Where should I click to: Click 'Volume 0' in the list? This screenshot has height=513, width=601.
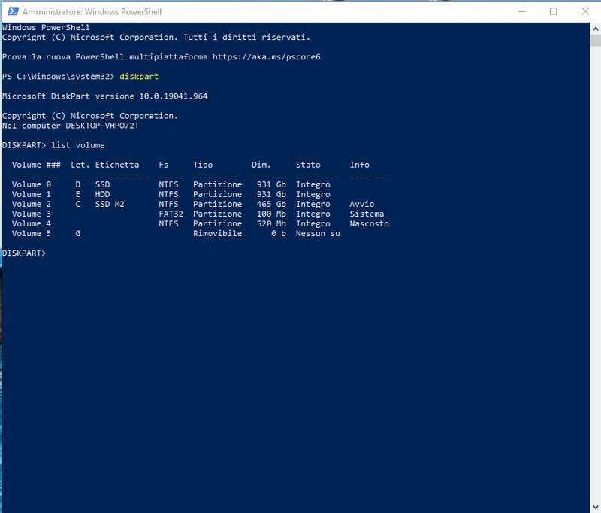(31, 184)
